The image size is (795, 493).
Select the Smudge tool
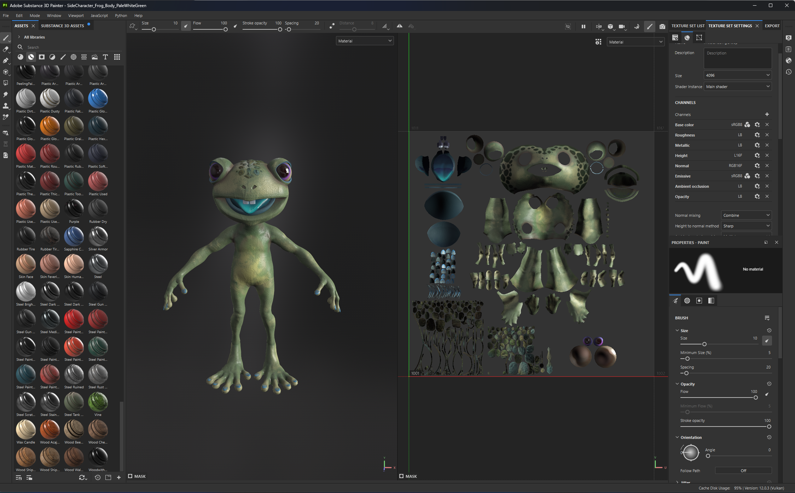(6, 94)
